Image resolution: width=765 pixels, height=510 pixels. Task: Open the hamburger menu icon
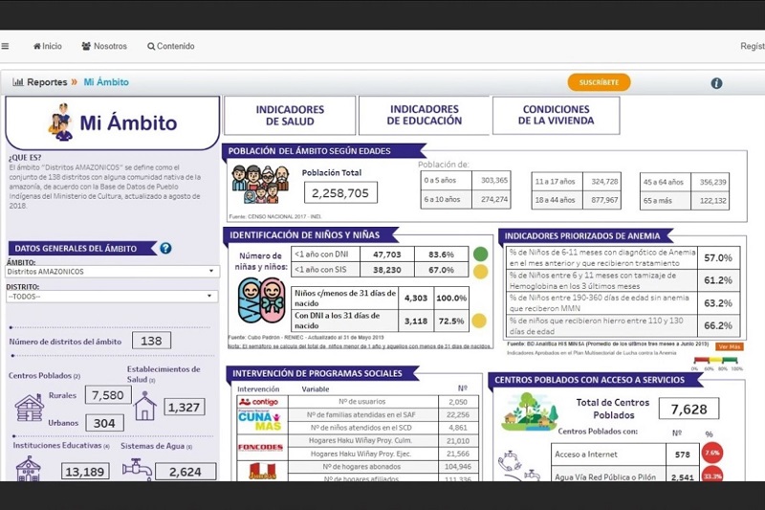point(6,46)
